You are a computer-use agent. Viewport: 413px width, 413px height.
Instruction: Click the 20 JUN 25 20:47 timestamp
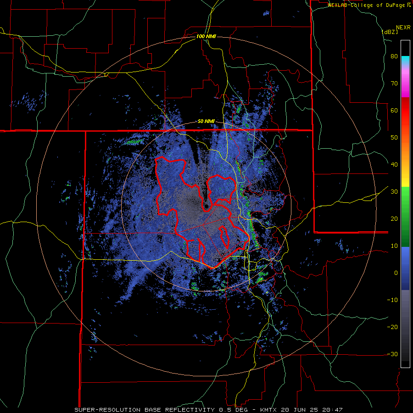coord(313,410)
